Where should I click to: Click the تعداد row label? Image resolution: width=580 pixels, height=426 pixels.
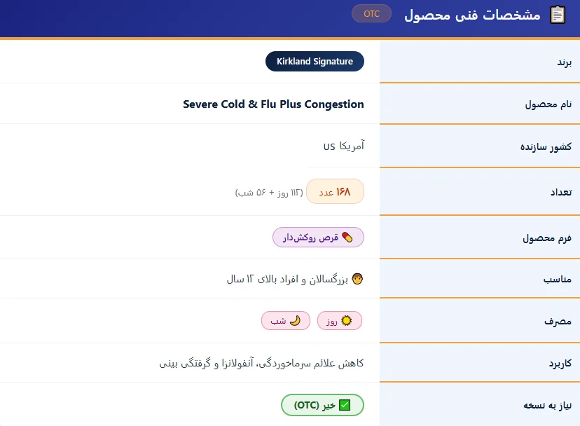click(561, 192)
